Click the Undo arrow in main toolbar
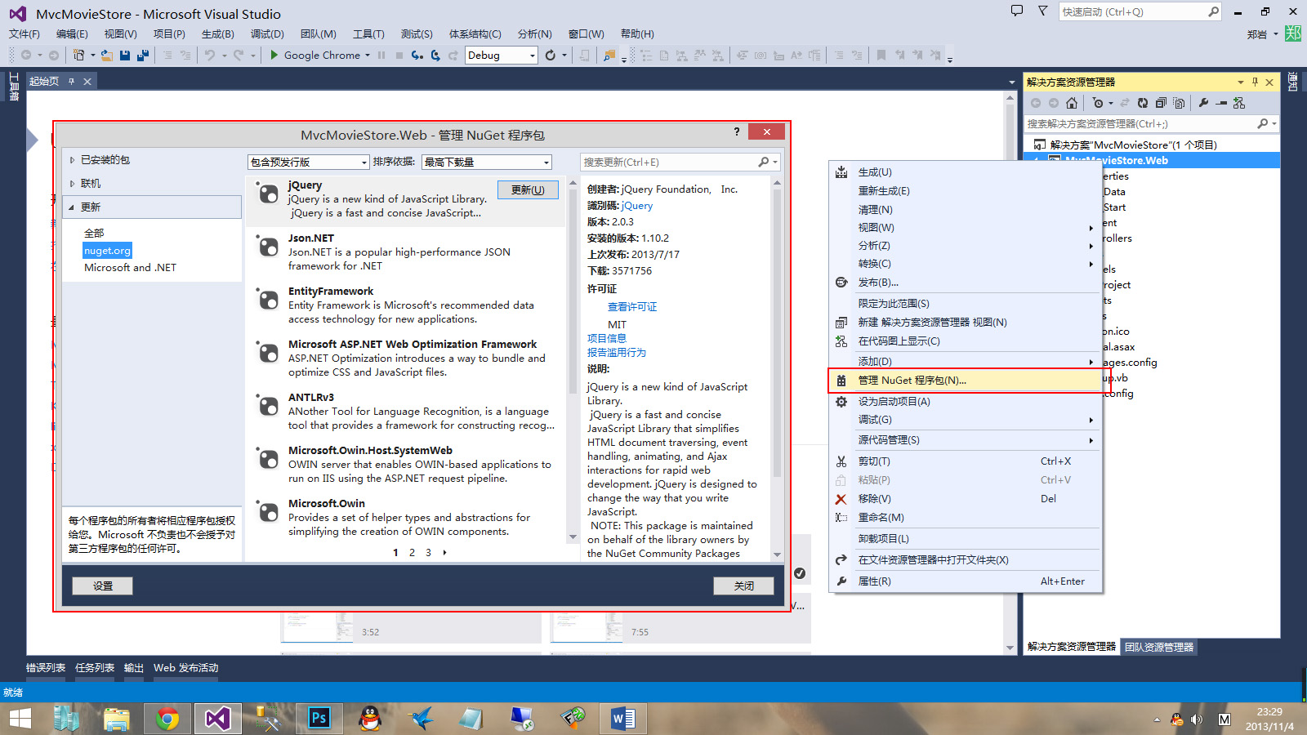The image size is (1307, 735). (210, 55)
